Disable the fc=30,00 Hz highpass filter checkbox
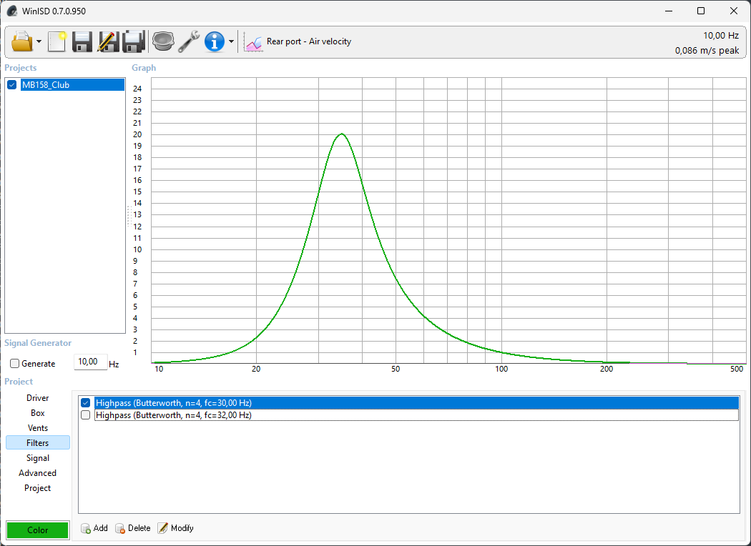The width and height of the screenshot is (751, 546). tap(86, 403)
